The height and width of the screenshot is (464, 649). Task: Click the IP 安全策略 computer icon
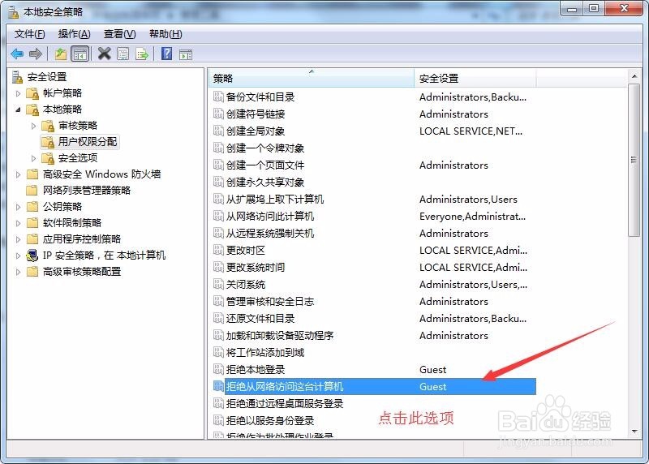pos(32,256)
